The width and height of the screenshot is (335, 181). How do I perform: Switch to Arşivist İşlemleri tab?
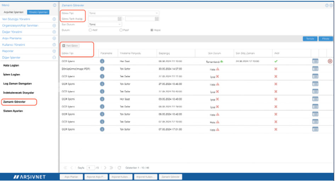(x=13, y=12)
